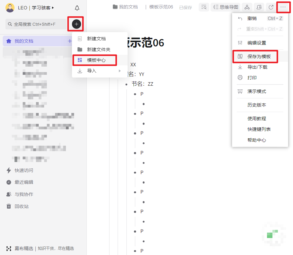The width and height of the screenshot is (293, 255).
Task: Expand the LEO | 学习骇客 account menu
Action: (36, 8)
